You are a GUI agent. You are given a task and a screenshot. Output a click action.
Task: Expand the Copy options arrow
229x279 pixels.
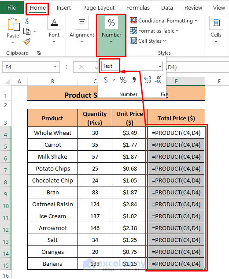35,31
